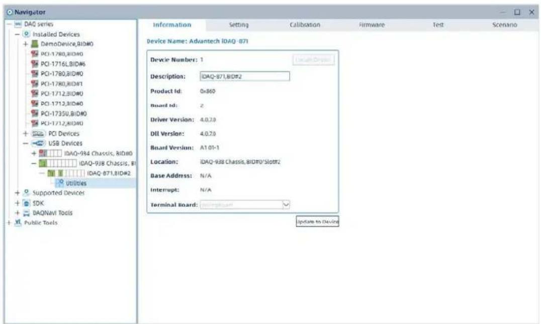This screenshot has height=324, width=541.
Task: Click the Navigator app icon in title bar
Action: (10, 12)
